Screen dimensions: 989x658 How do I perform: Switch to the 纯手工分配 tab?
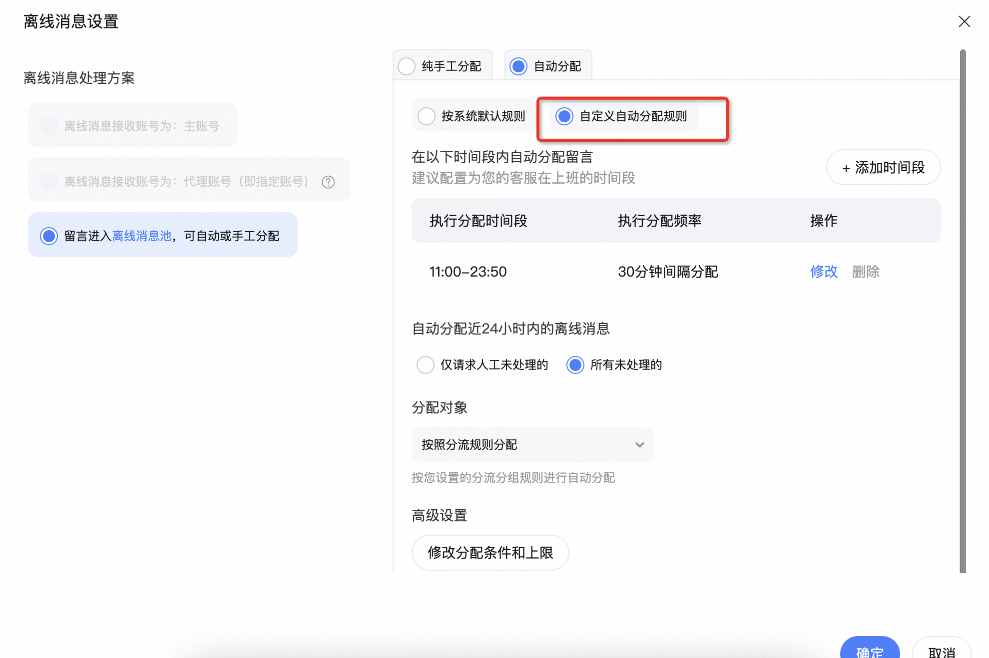coord(442,66)
